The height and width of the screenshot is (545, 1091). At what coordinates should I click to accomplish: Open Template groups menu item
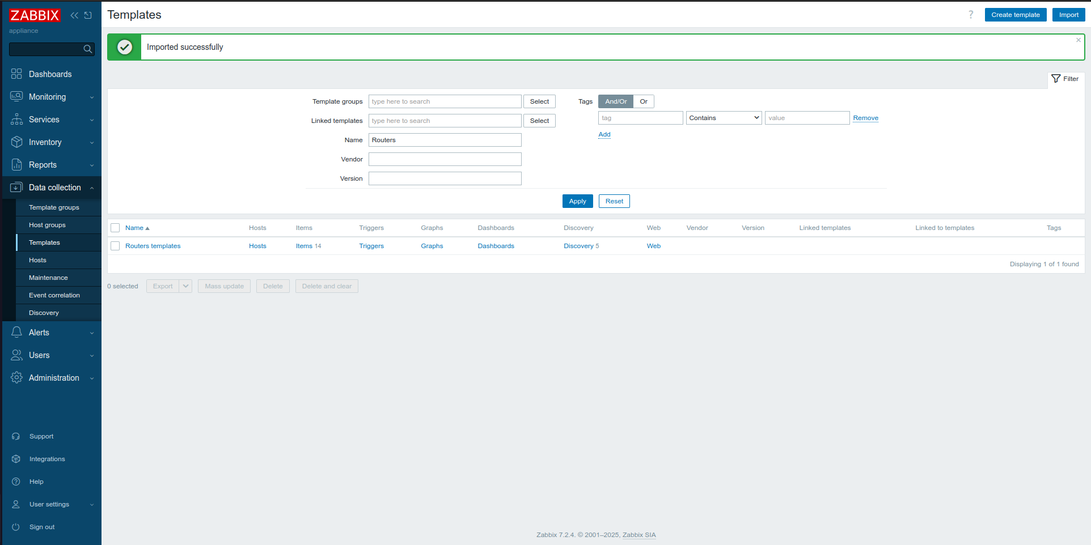(54, 207)
